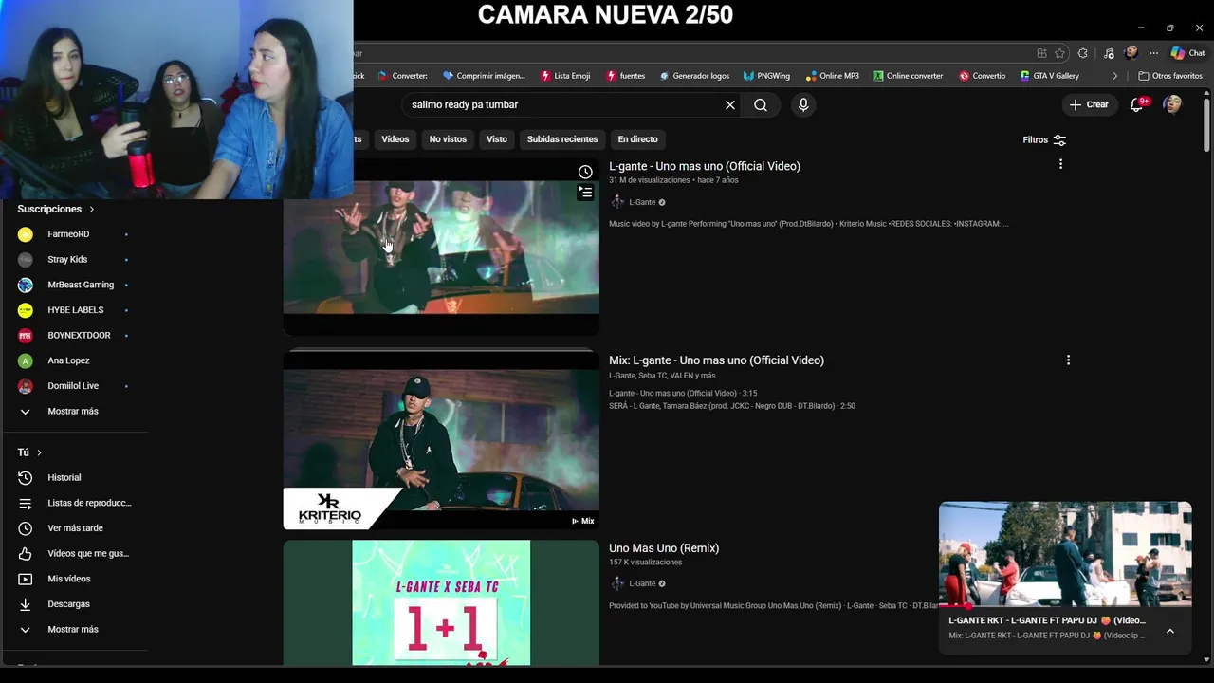Screen dimensions: 1214x683
Task: Open L-Gante channel under Uno Mas Uno Remix
Action: tap(642, 583)
